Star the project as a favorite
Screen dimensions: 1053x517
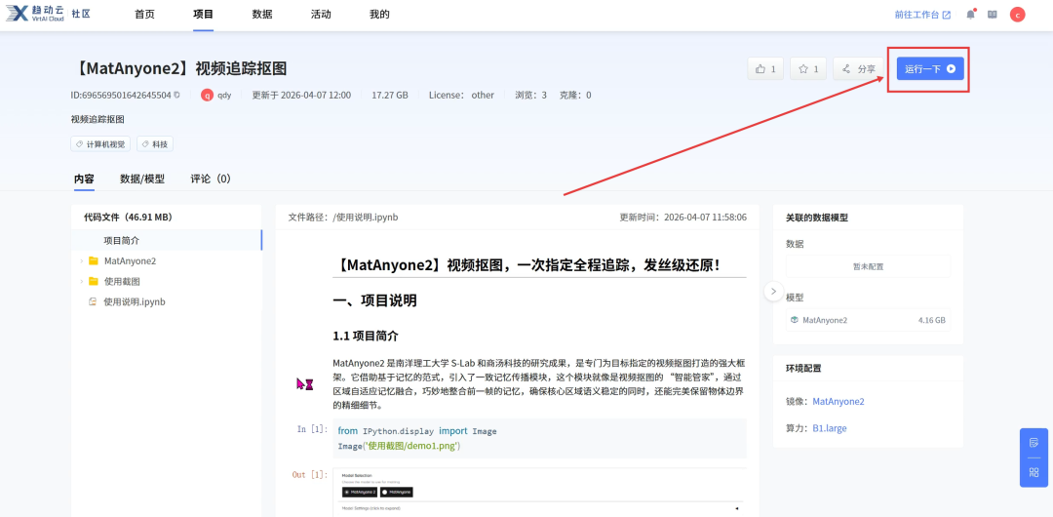tap(808, 68)
